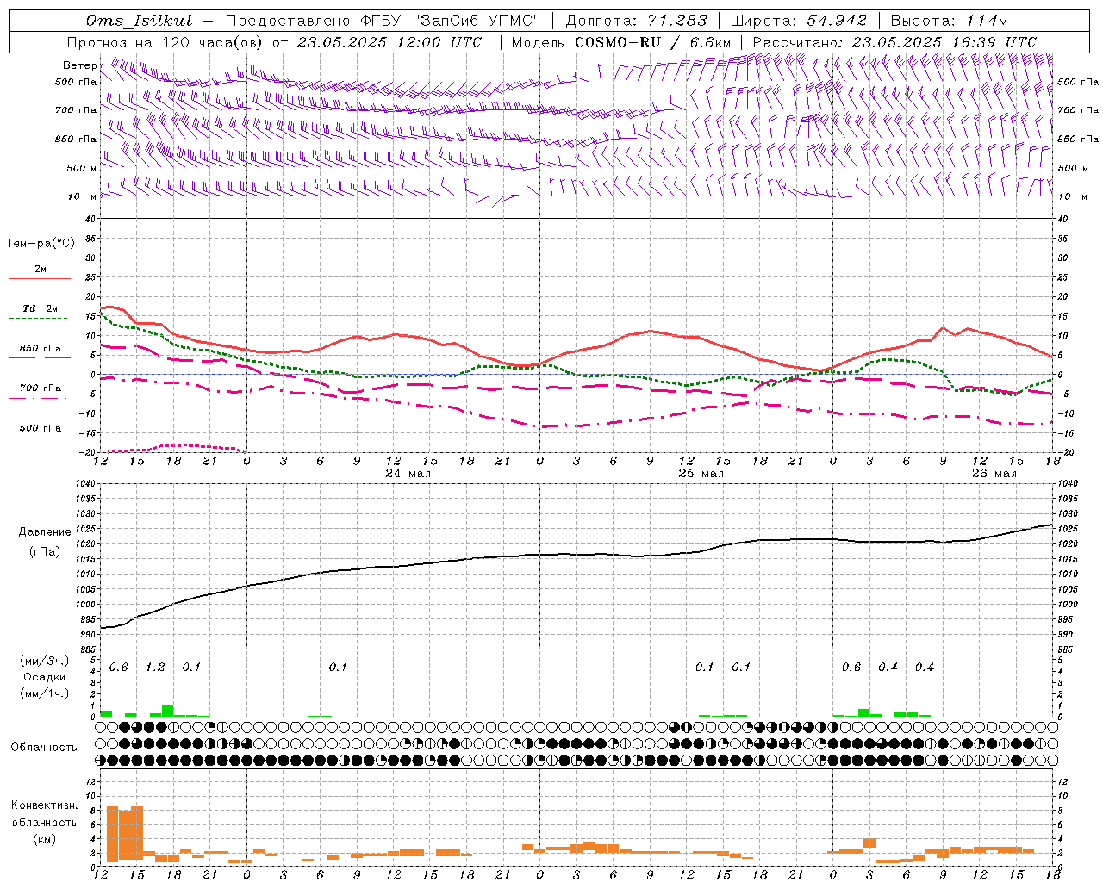This screenshot has width=1103, height=882.
Task: Click the Осадки precipitation label
Action: (44, 677)
